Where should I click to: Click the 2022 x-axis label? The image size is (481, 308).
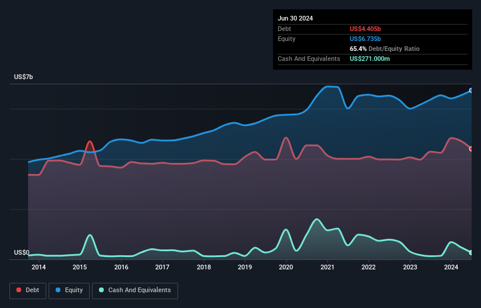point(369,267)
